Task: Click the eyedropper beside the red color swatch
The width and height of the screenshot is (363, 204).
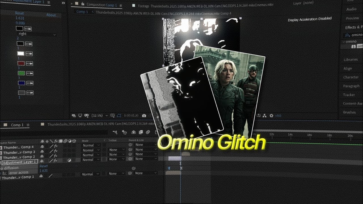Action: click(29, 63)
